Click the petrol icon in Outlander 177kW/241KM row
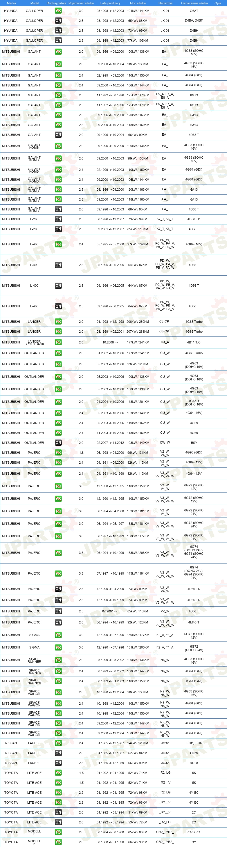The width and height of the screenshot is (227, 847). point(58,353)
